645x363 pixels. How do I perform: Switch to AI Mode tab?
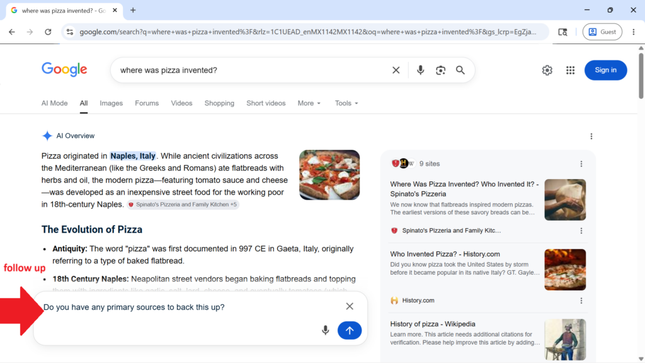tap(54, 103)
